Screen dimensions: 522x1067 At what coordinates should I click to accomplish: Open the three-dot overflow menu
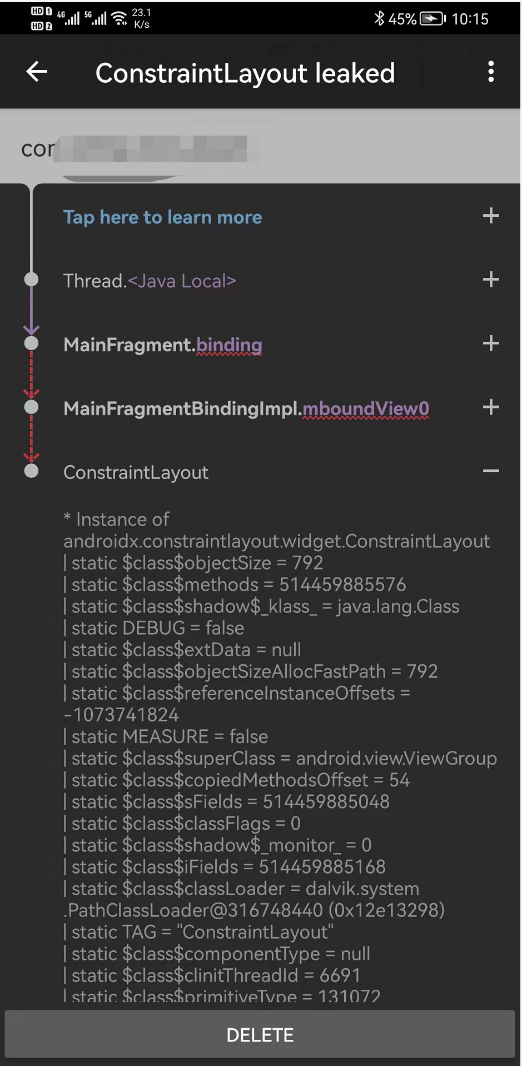pos(491,72)
